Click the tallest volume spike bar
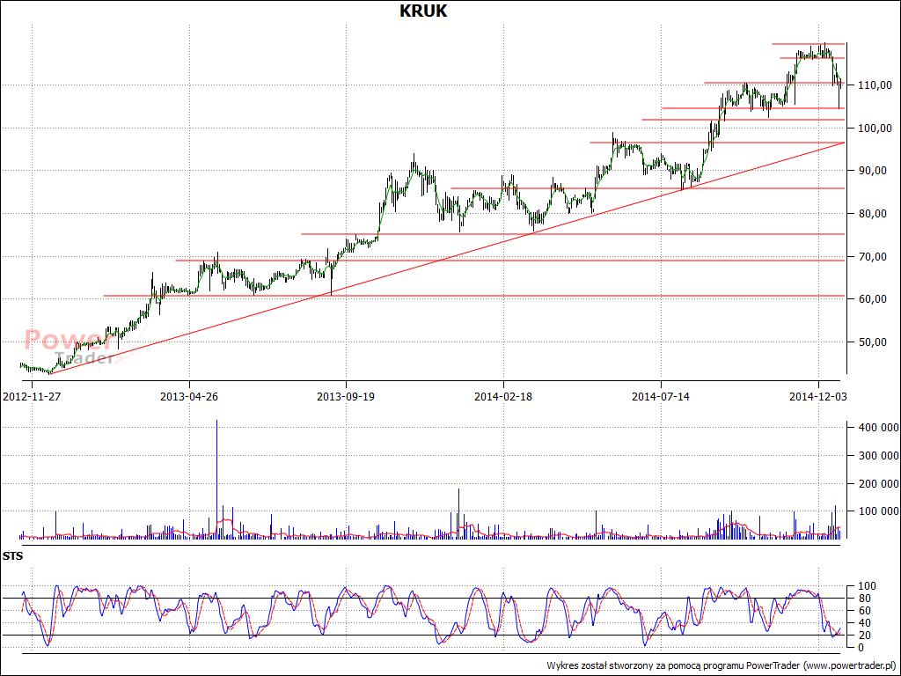Viewport: 901px width, 676px height. pyautogui.click(x=216, y=480)
